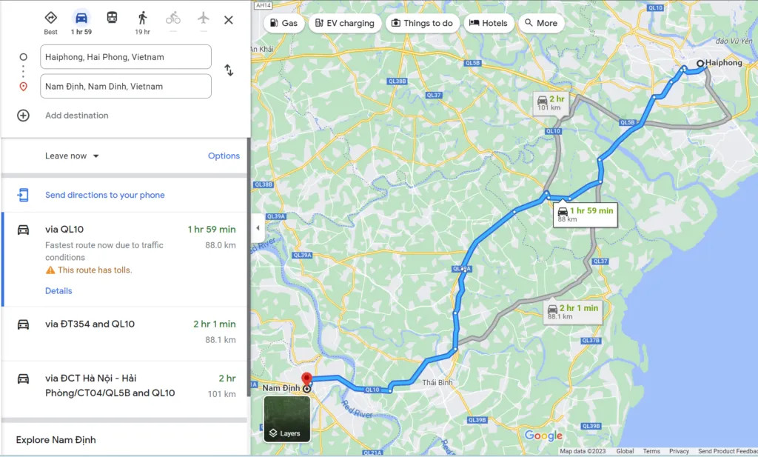The width and height of the screenshot is (758, 457).
Task: Open Details for the QL10 route
Action: pyautogui.click(x=58, y=290)
